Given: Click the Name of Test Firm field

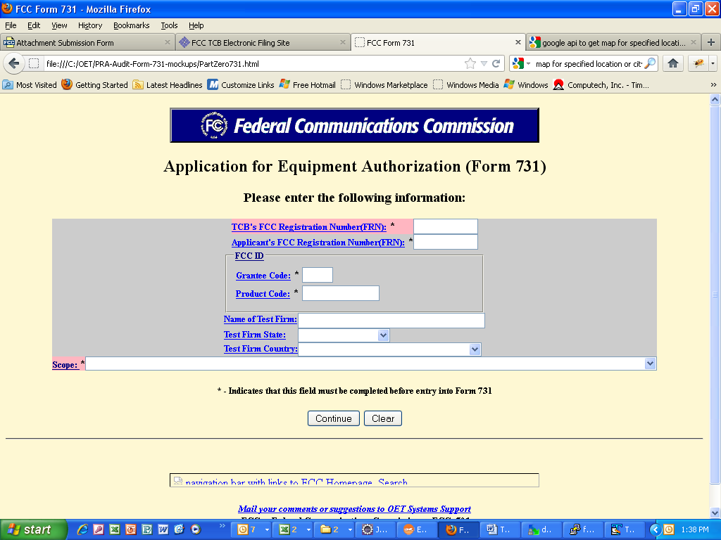Looking at the screenshot, I should (391, 321).
